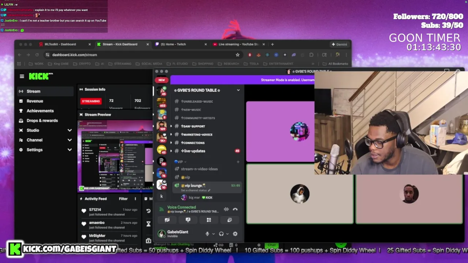The image size is (468, 263).
Task: Add a channel to VIP category
Action: [238, 161]
